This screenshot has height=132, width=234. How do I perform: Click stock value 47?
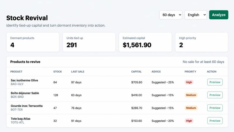tap(55, 108)
